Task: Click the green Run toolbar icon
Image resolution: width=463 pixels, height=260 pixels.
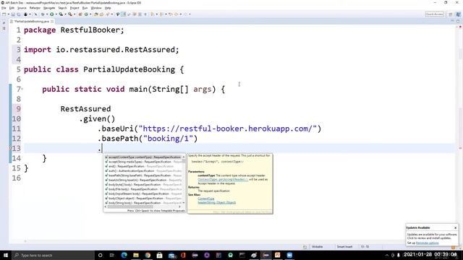Action: [51, 14]
